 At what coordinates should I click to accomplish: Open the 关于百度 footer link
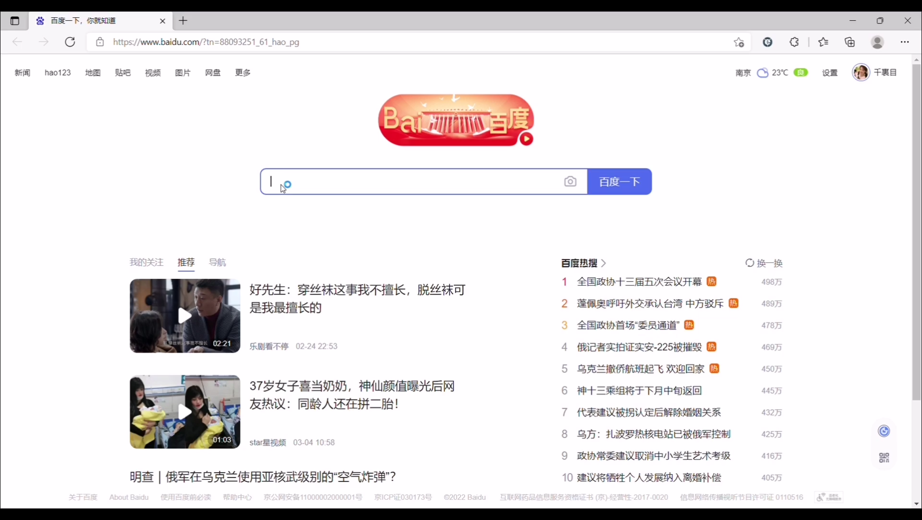point(83,497)
